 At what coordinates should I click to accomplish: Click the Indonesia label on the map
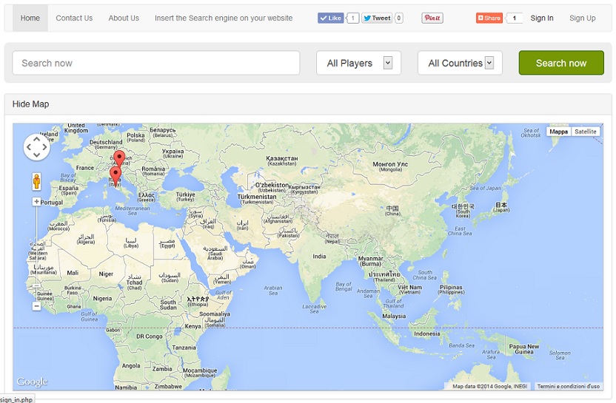(x=427, y=333)
